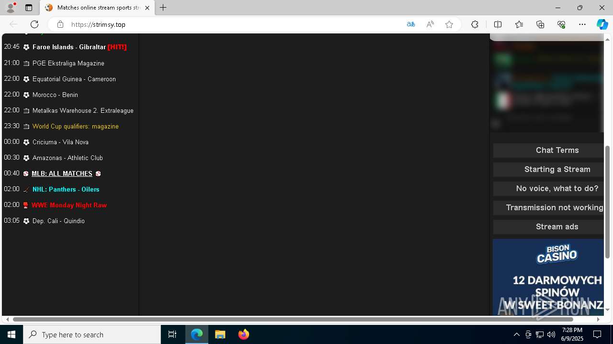Open Favorites list icon

[x=519, y=24]
